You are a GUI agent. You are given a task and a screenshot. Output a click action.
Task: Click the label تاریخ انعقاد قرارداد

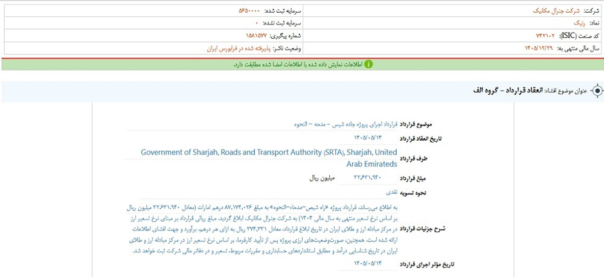pos(422,139)
